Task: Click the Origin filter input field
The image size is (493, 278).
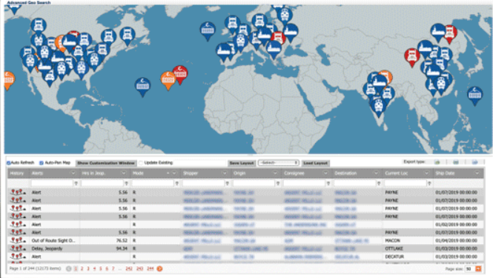Action: click(x=254, y=183)
